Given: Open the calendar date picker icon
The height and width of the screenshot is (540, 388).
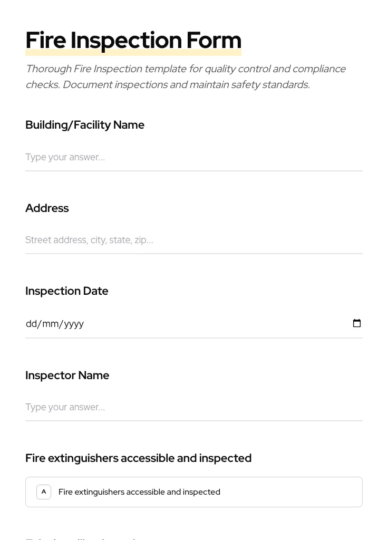Looking at the screenshot, I should pos(357,323).
